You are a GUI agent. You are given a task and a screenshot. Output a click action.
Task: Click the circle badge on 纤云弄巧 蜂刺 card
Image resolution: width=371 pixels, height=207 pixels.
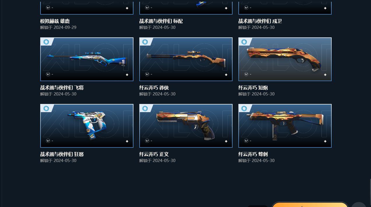pos(244,109)
